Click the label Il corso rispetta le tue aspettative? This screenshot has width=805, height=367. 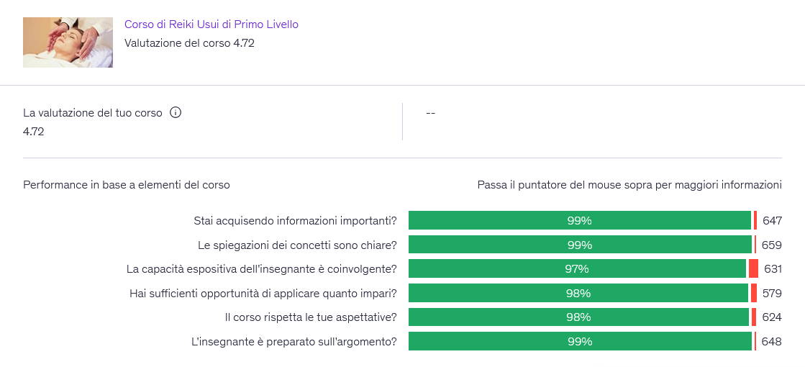tap(311, 317)
